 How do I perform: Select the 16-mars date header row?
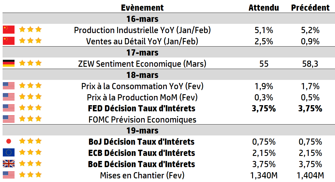tap(142, 19)
